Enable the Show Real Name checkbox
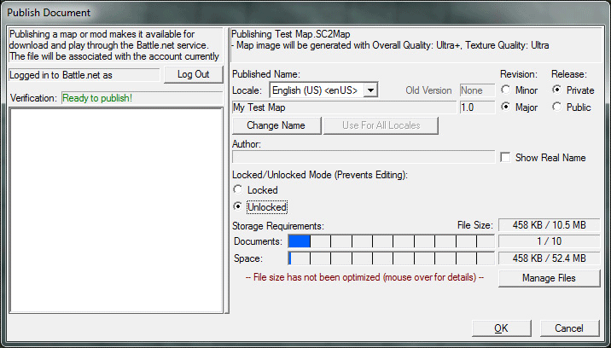The width and height of the screenshot is (611, 348). point(505,158)
